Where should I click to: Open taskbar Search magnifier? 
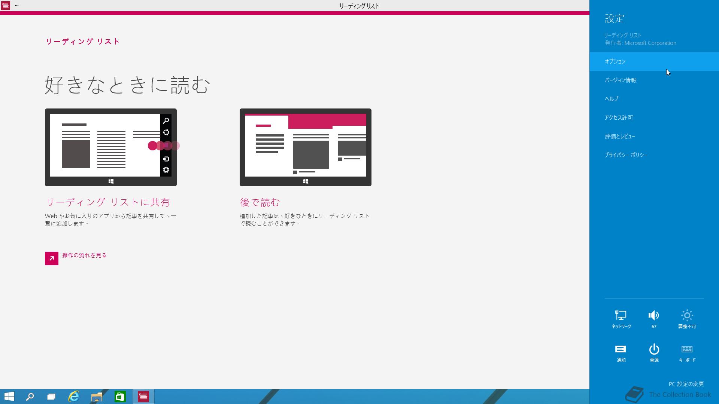30,397
